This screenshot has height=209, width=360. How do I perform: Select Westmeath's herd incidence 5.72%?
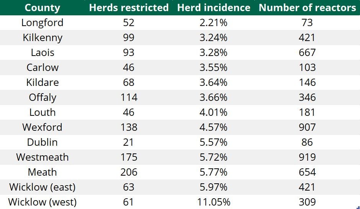[x=214, y=157]
